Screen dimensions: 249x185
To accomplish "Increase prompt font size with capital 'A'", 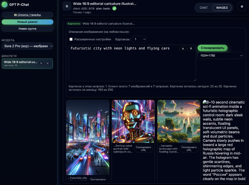I will coord(191,49).
